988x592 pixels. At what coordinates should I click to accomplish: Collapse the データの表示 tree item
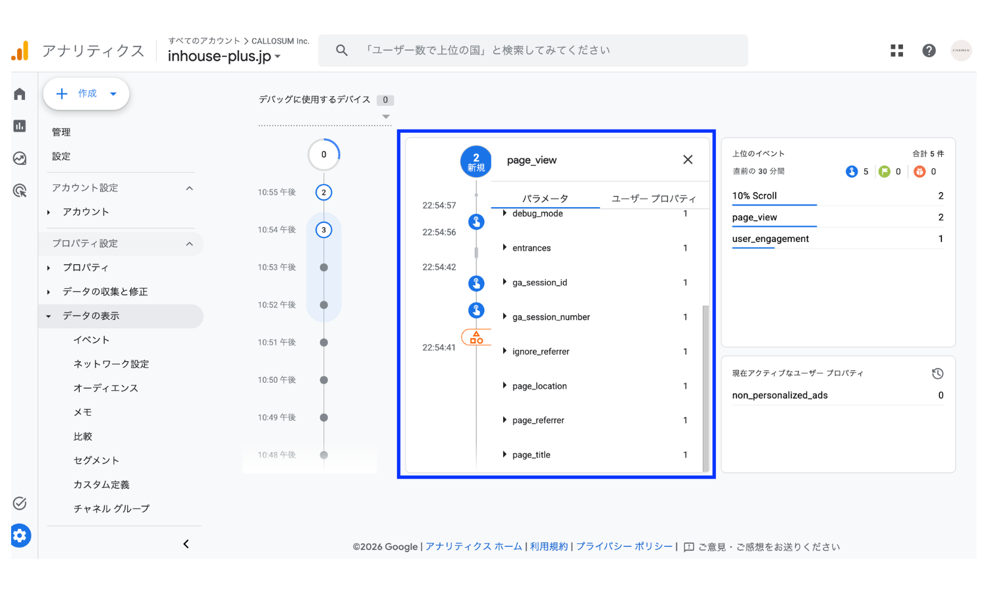click(49, 316)
